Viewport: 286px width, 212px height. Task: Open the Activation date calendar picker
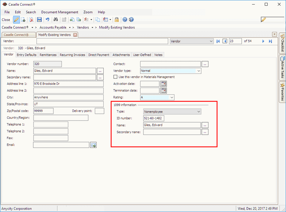point(164,84)
